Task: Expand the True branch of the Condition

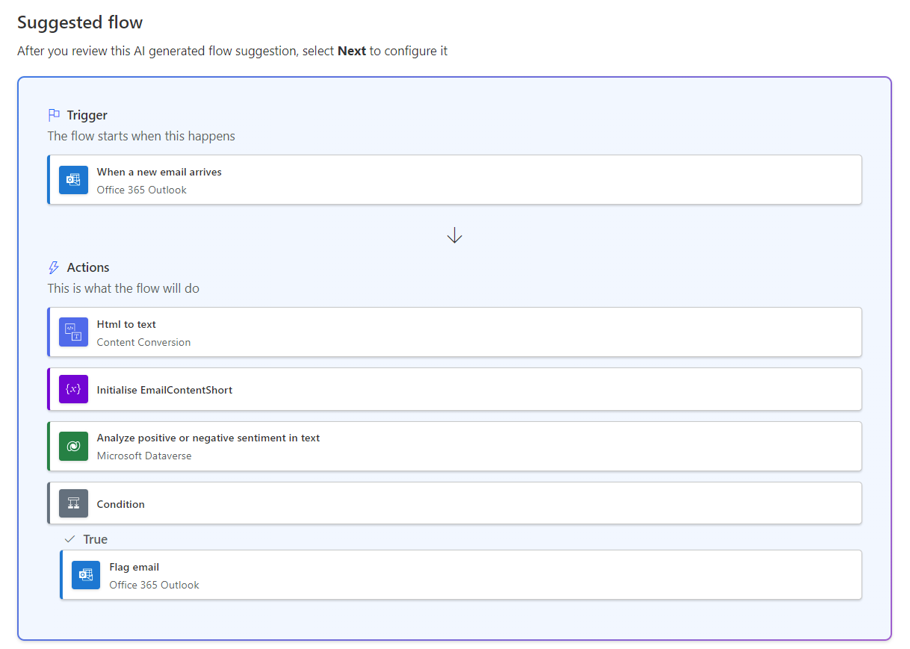Action: click(96, 538)
